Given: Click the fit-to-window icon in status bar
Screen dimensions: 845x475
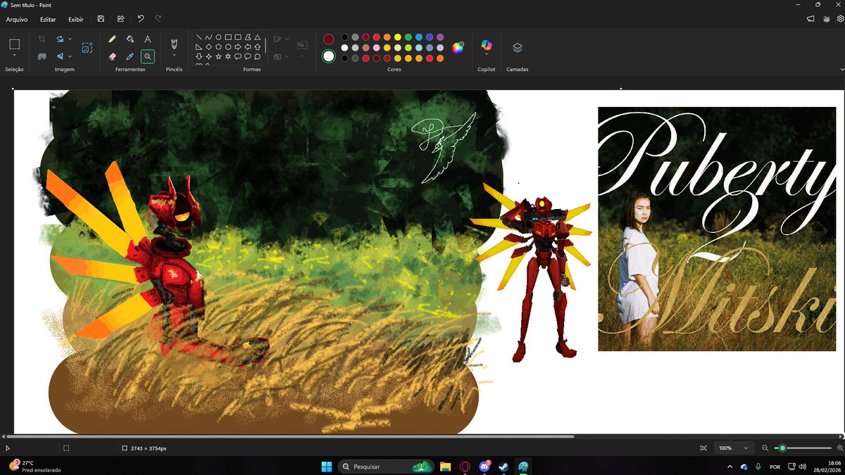Looking at the screenshot, I should click(x=703, y=448).
